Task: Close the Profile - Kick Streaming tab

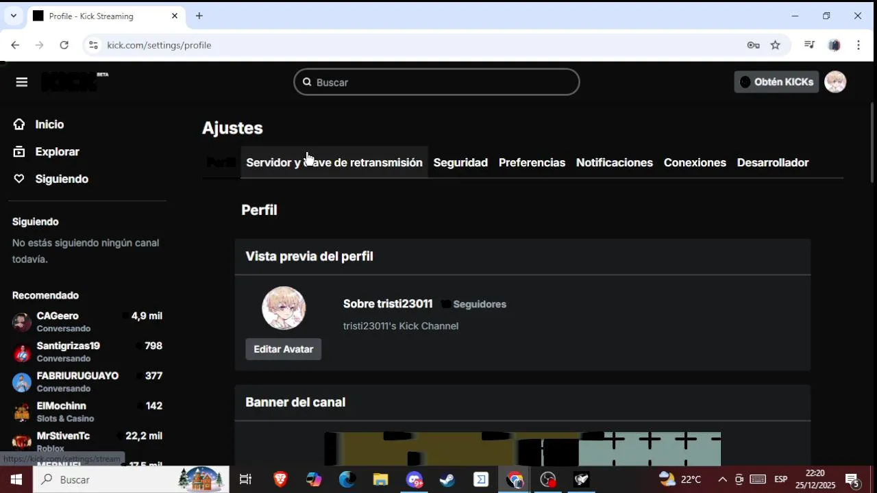Action: [x=175, y=16]
